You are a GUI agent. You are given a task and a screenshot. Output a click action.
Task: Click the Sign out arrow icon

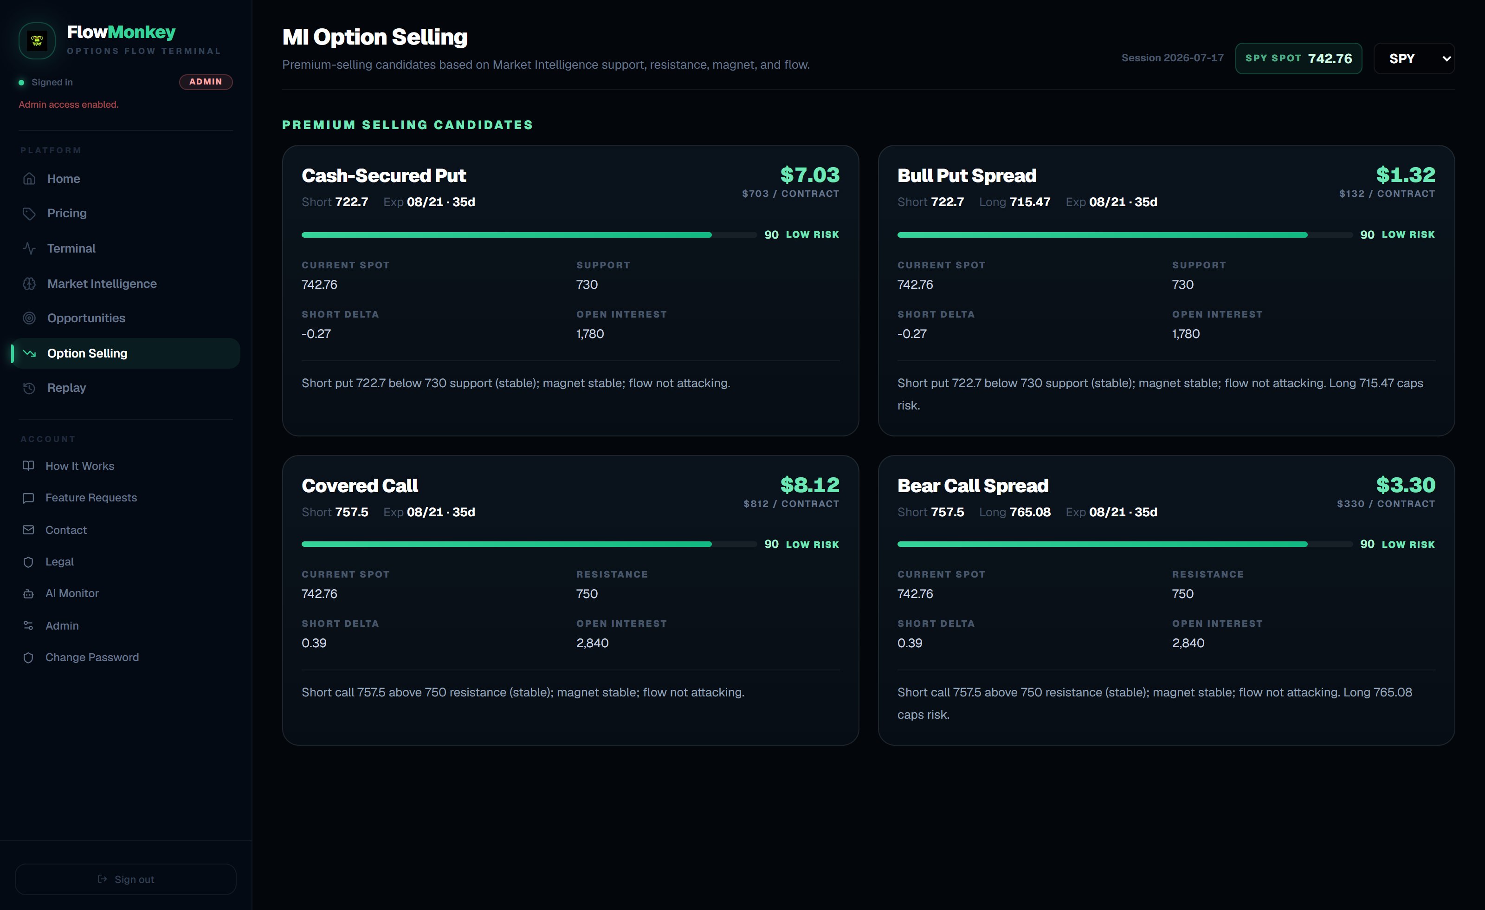coord(103,879)
